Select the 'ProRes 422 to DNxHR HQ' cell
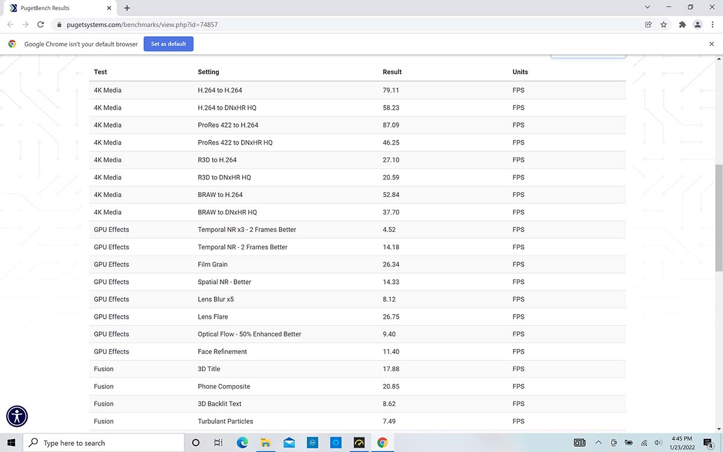The image size is (723, 452). coord(235,143)
